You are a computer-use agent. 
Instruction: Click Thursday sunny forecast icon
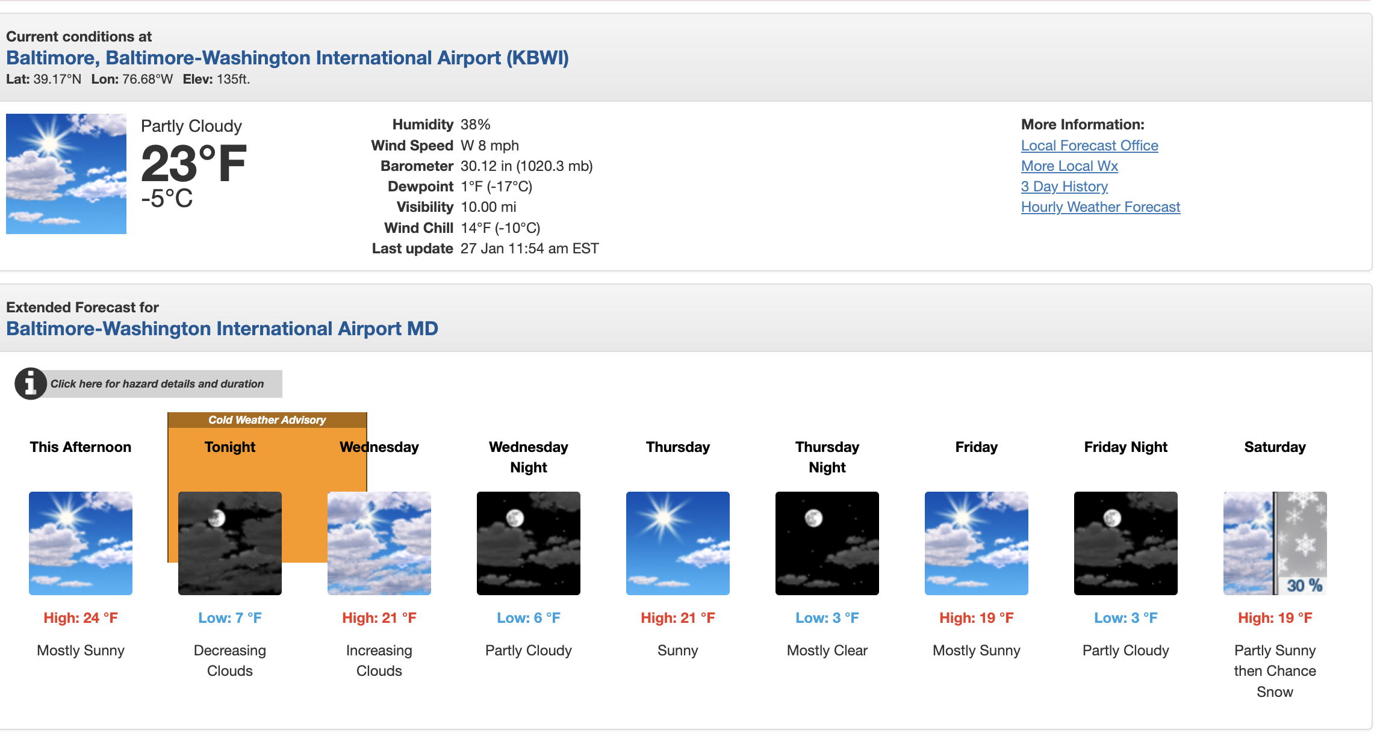click(678, 543)
